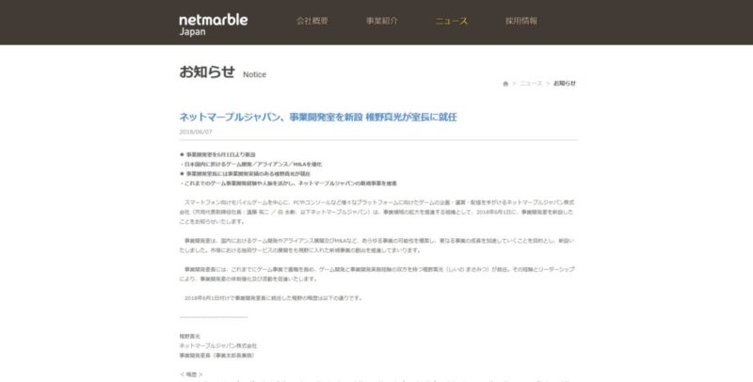The height and width of the screenshot is (382, 753).
Task: Click the Notice subtitle beside the heading
Action: [x=254, y=73]
